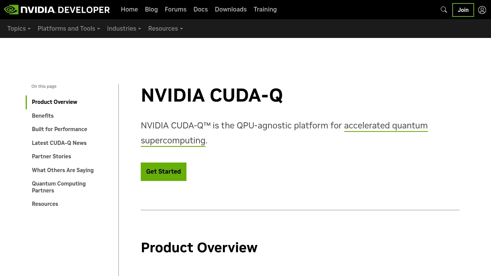This screenshot has width=491, height=276.
Task: Open the Forums menu item
Action: coord(175,9)
